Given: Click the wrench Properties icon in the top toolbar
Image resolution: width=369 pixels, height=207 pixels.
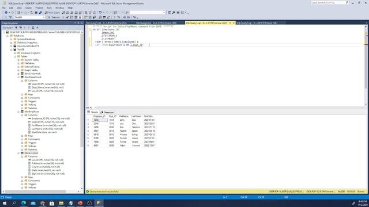Looking at the screenshot, I should tap(174, 13).
